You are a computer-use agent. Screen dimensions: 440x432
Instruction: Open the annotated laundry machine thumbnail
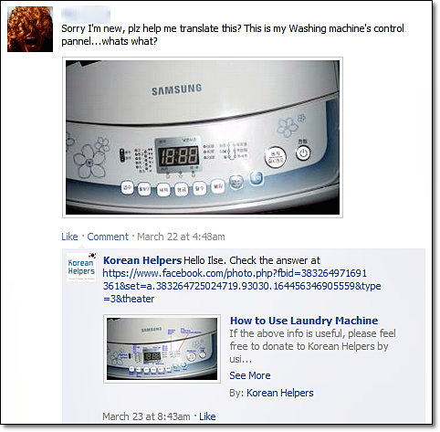[162, 349]
